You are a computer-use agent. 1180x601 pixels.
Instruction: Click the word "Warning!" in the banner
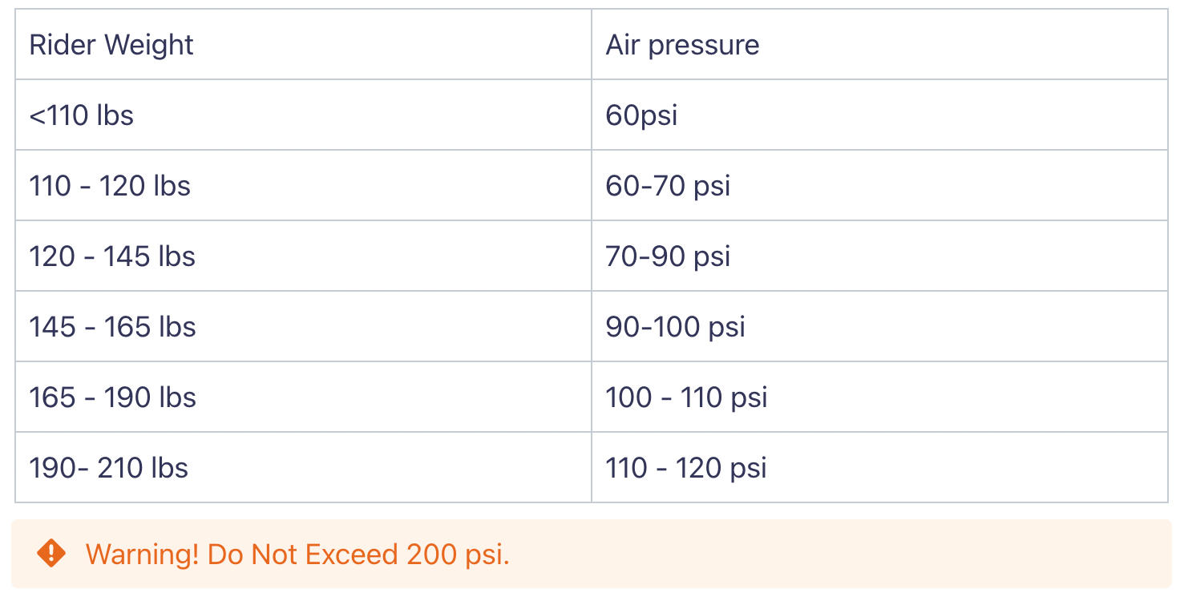tap(142, 555)
